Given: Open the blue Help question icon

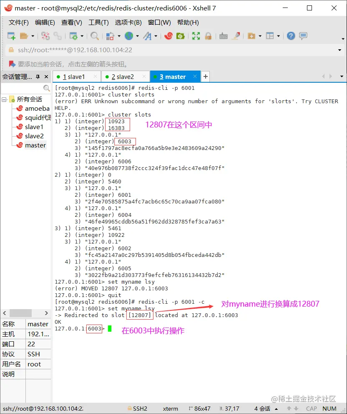Looking at the screenshot, I should (x=291, y=36).
